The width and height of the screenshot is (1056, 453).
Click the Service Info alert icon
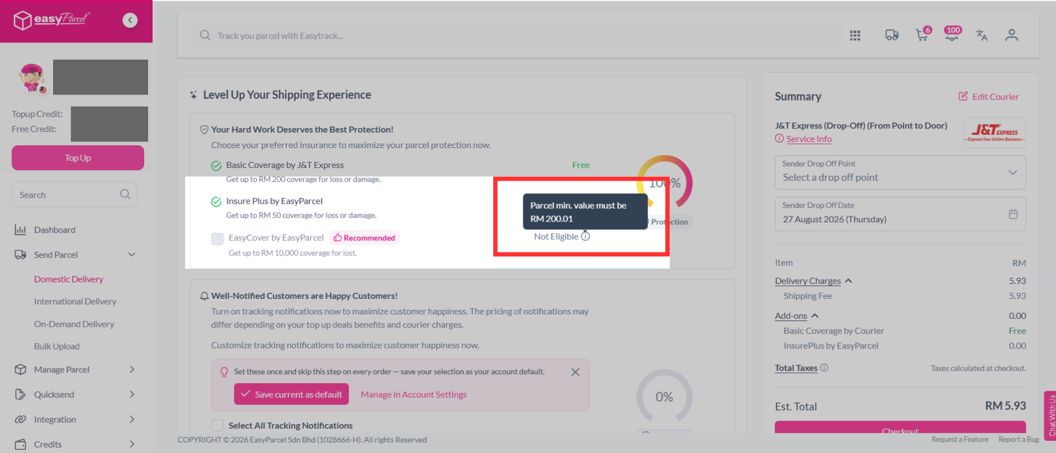click(x=779, y=139)
